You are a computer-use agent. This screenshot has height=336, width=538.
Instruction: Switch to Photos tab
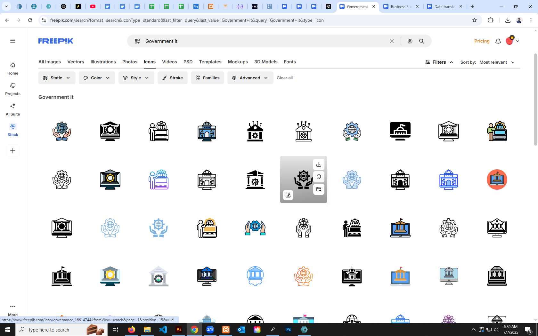tap(130, 62)
